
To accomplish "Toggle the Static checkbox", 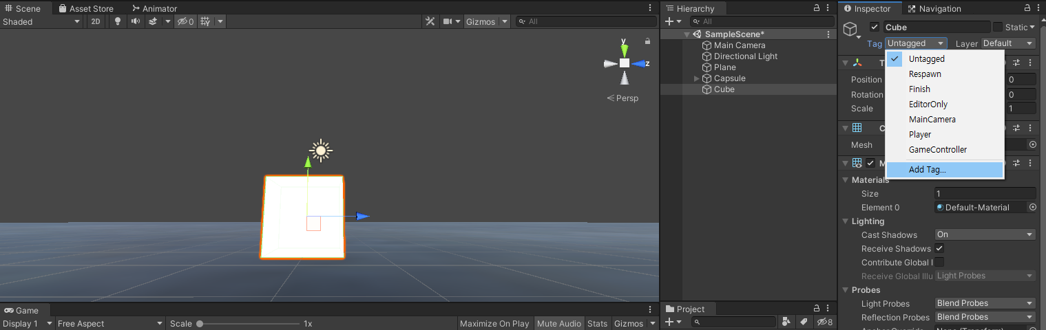I will tap(997, 27).
